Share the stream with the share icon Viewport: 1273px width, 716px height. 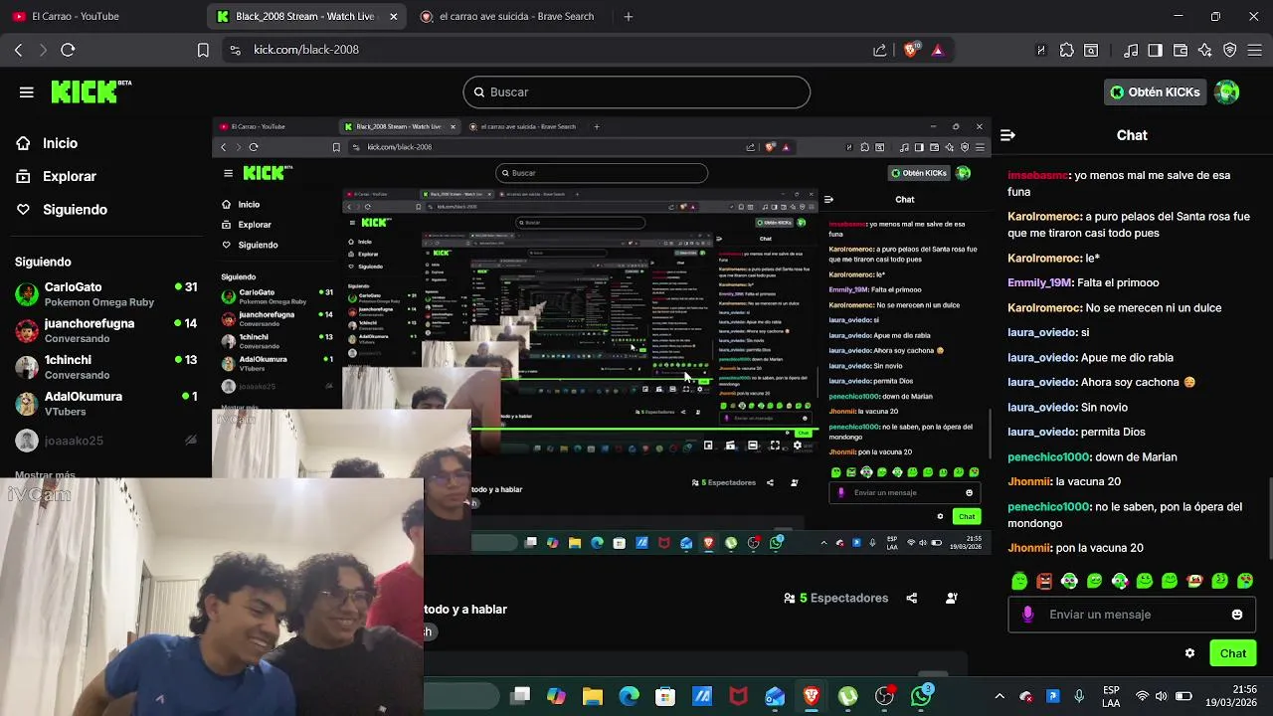(x=912, y=598)
